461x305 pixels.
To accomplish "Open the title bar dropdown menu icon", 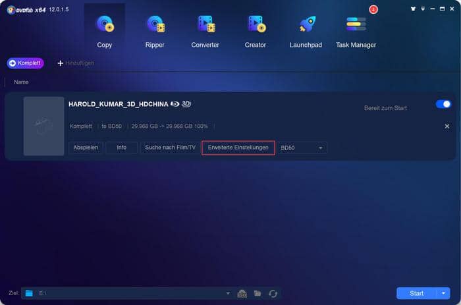I will click(423, 9).
